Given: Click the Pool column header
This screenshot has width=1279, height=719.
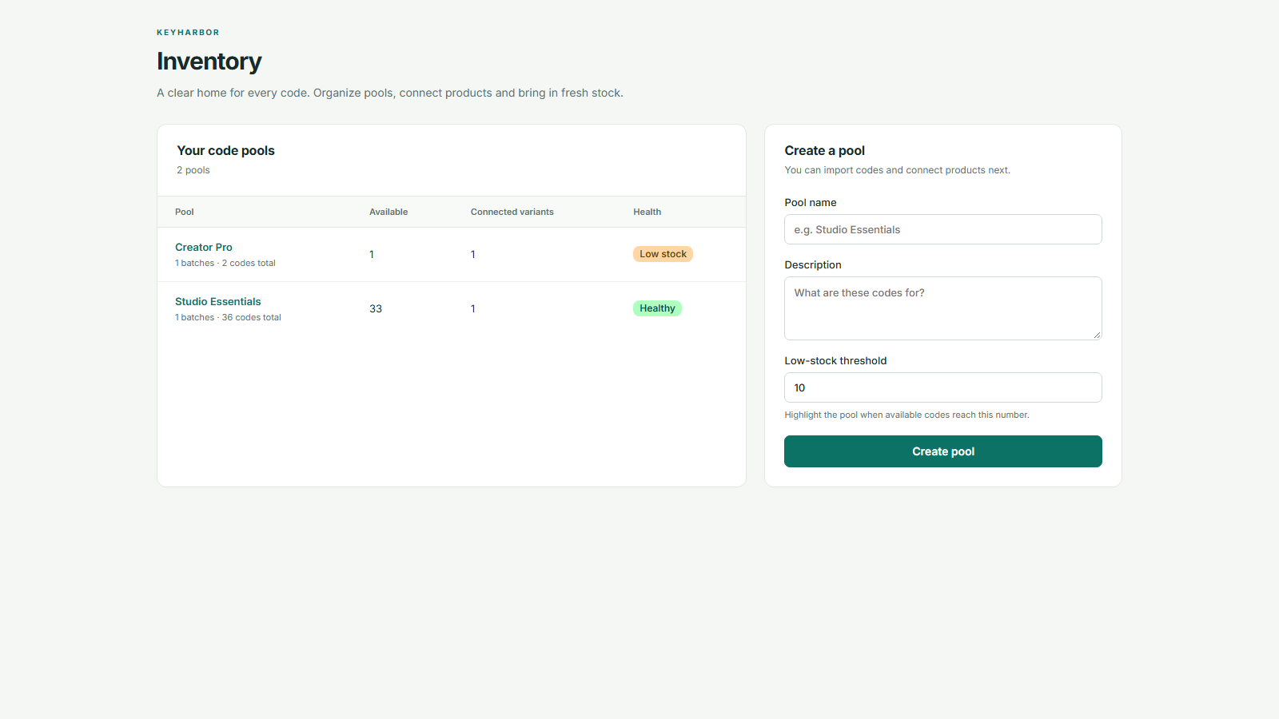Looking at the screenshot, I should click(185, 212).
